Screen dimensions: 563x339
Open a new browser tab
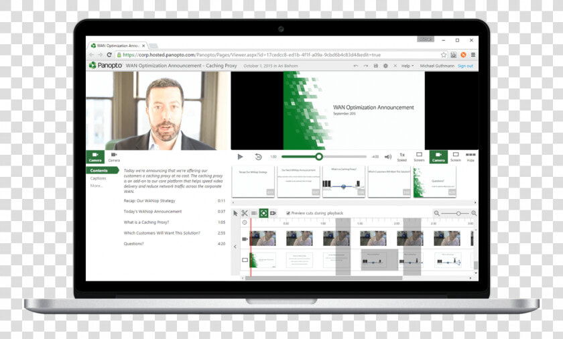(153, 46)
